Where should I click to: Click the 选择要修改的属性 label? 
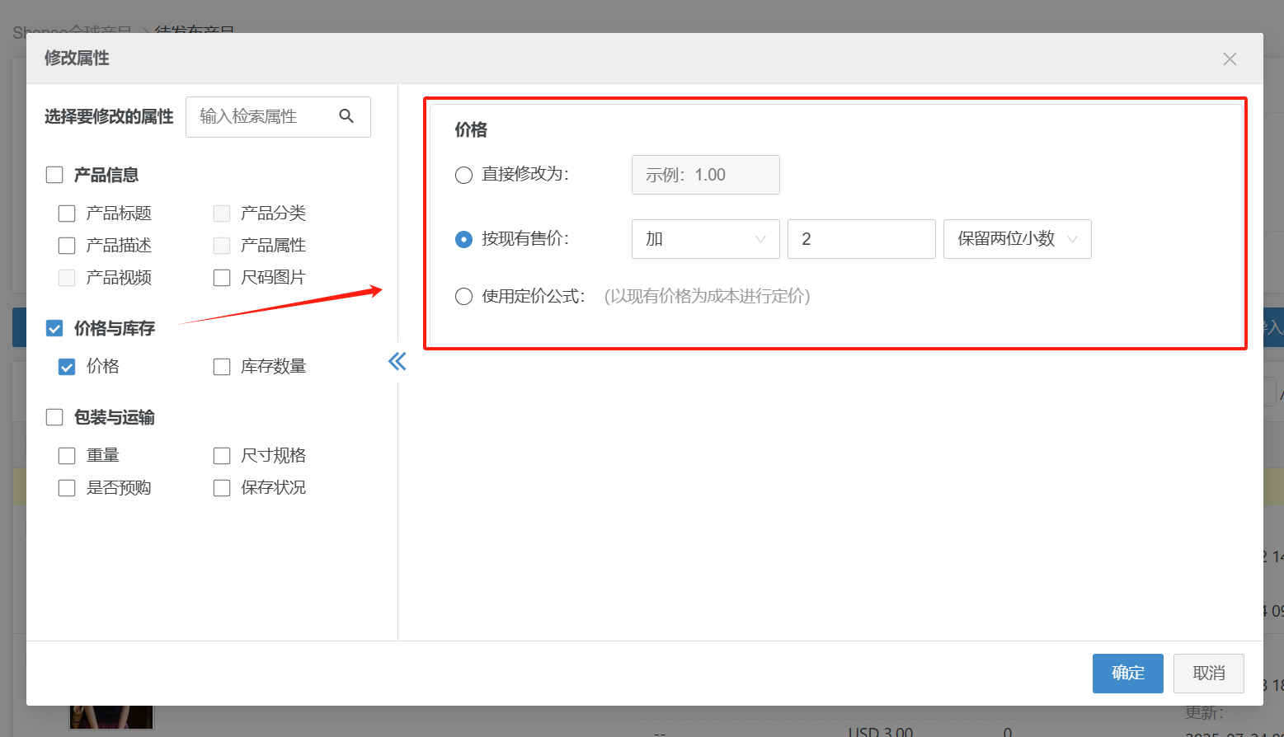pyautogui.click(x=109, y=117)
